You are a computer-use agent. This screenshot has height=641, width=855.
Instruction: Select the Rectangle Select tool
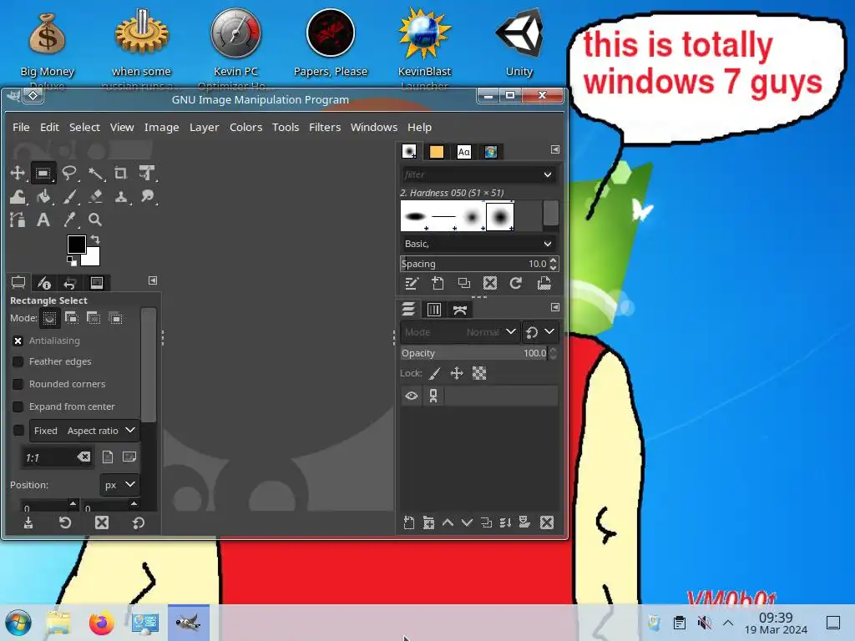pos(43,174)
